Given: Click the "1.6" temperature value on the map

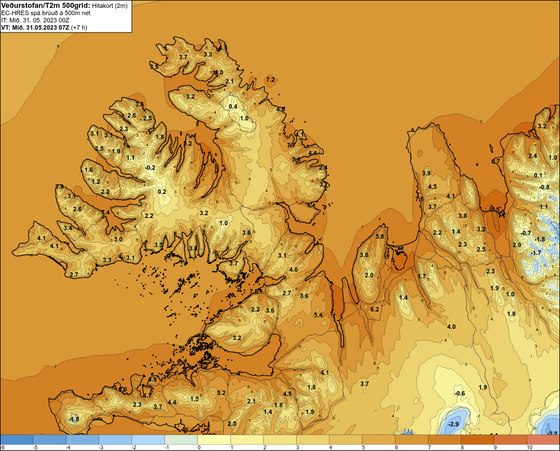Looking at the screenshot, I should tap(88, 170).
